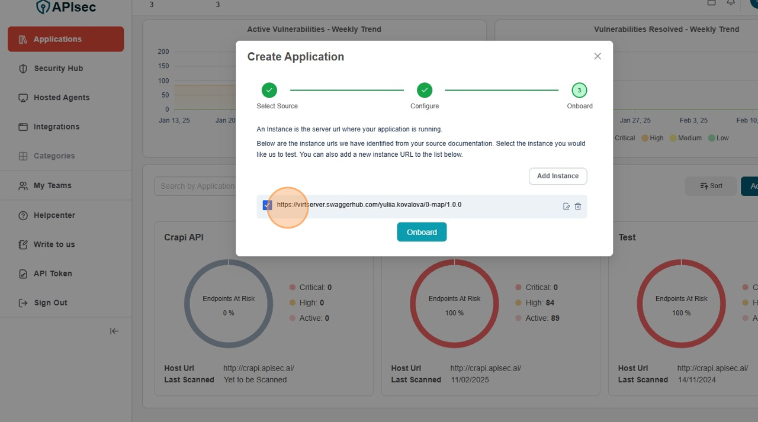Click the Helpcenter question mark icon
This screenshot has width=758, height=422.
[x=23, y=215]
